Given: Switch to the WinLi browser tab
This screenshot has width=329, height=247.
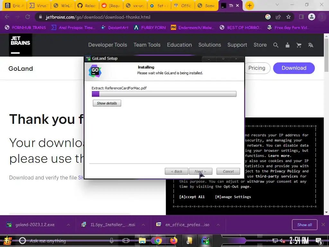Looking at the screenshot, I should [x=63, y=6].
